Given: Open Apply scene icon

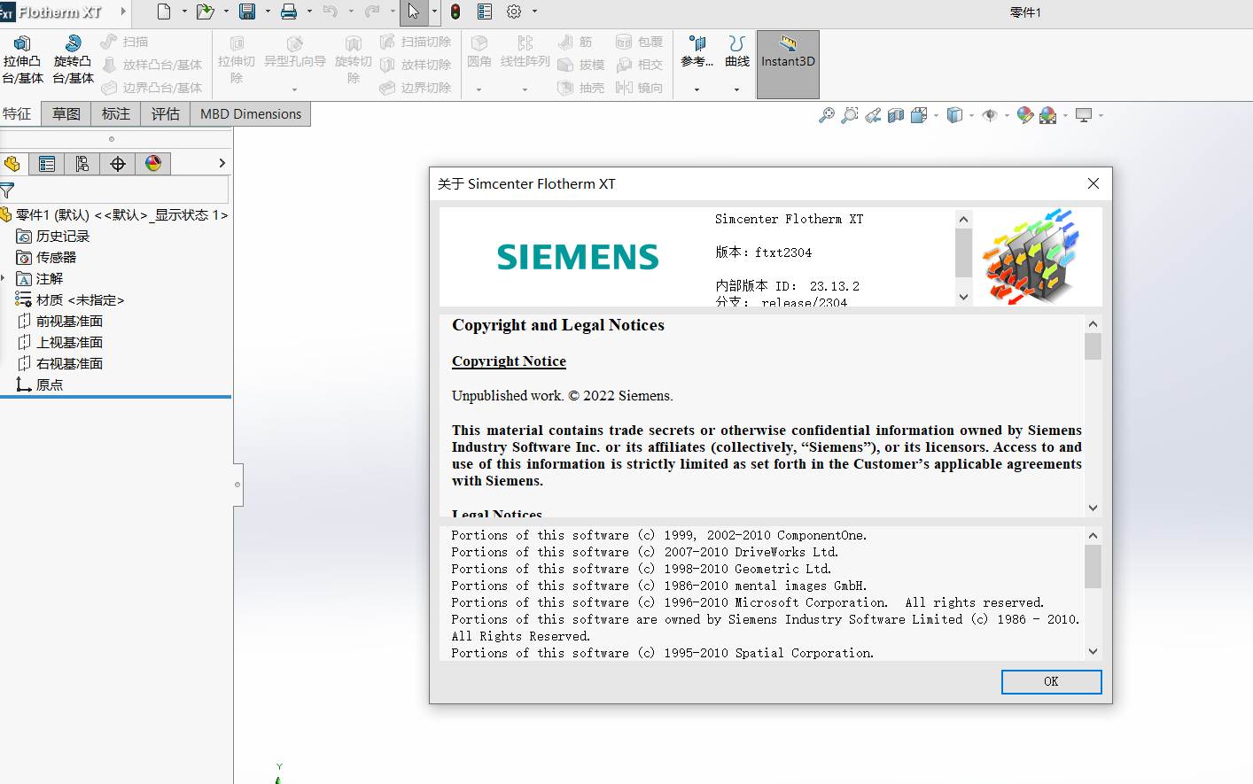Looking at the screenshot, I should click(x=1048, y=115).
